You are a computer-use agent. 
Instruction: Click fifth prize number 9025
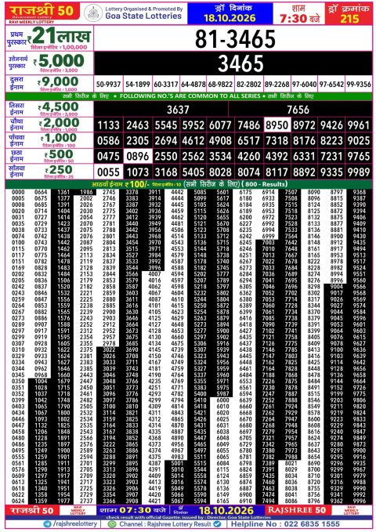pos(359,141)
